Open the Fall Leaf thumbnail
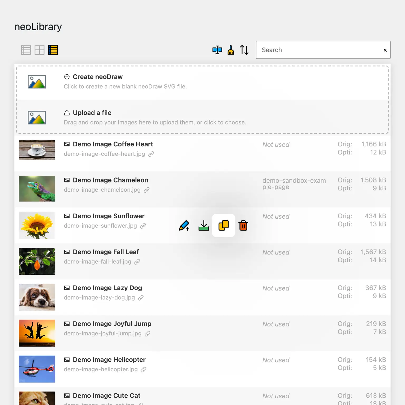Screen dimensions: 405x405 click(x=37, y=261)
